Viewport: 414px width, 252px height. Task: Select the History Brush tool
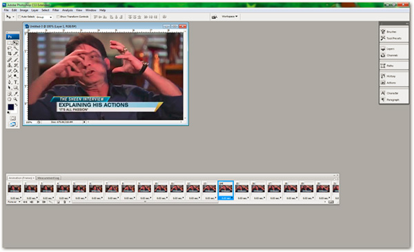(x=16, y=65)
